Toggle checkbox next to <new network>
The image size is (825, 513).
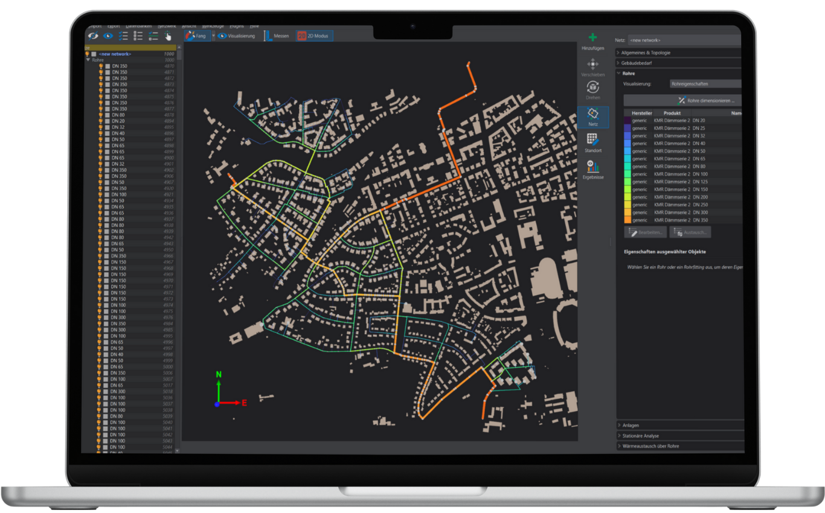[x=94, y=54]
